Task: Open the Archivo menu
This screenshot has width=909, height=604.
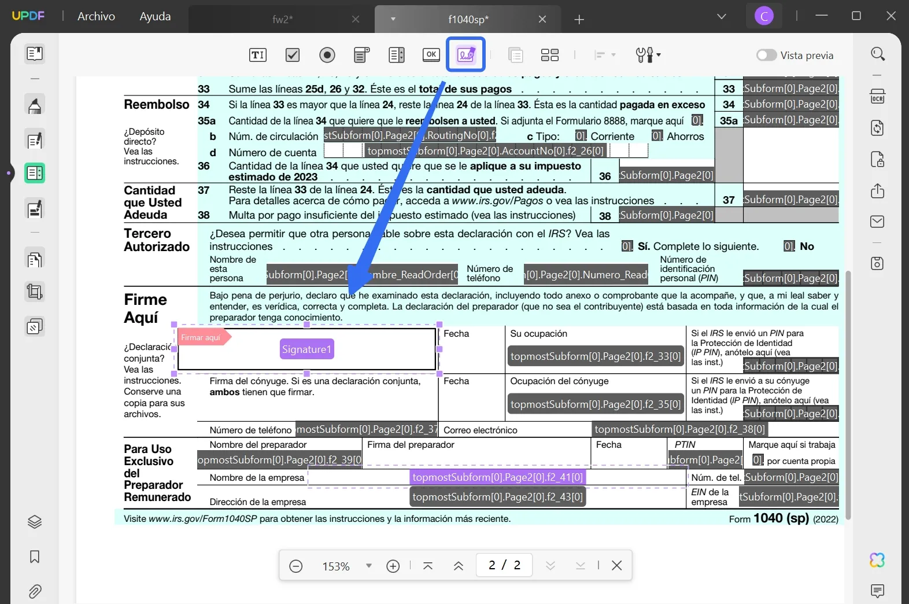Action: [97, 16]
